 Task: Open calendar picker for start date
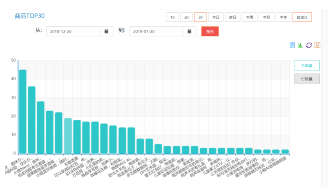coord(107,31)
